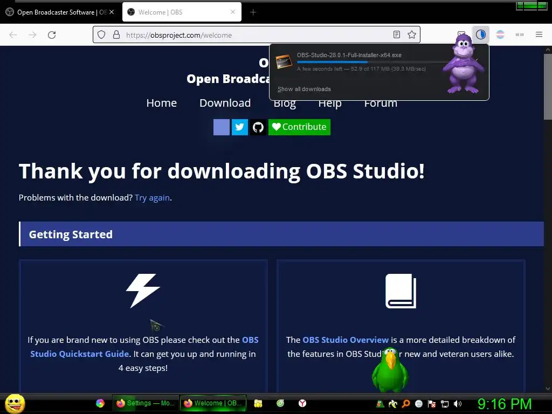Click the network tray icon

tap(445, 404)
